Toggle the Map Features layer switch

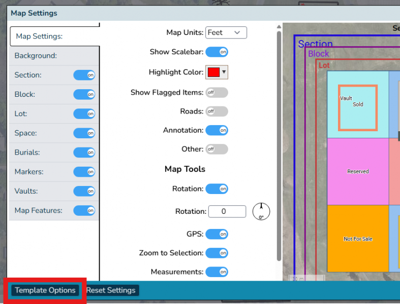[x=84, y=210]
